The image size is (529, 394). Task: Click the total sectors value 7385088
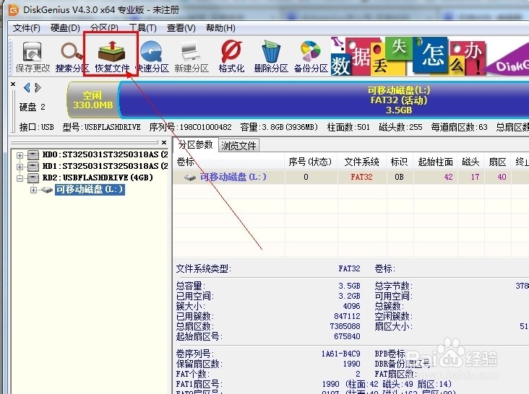(x=345, y=326)
